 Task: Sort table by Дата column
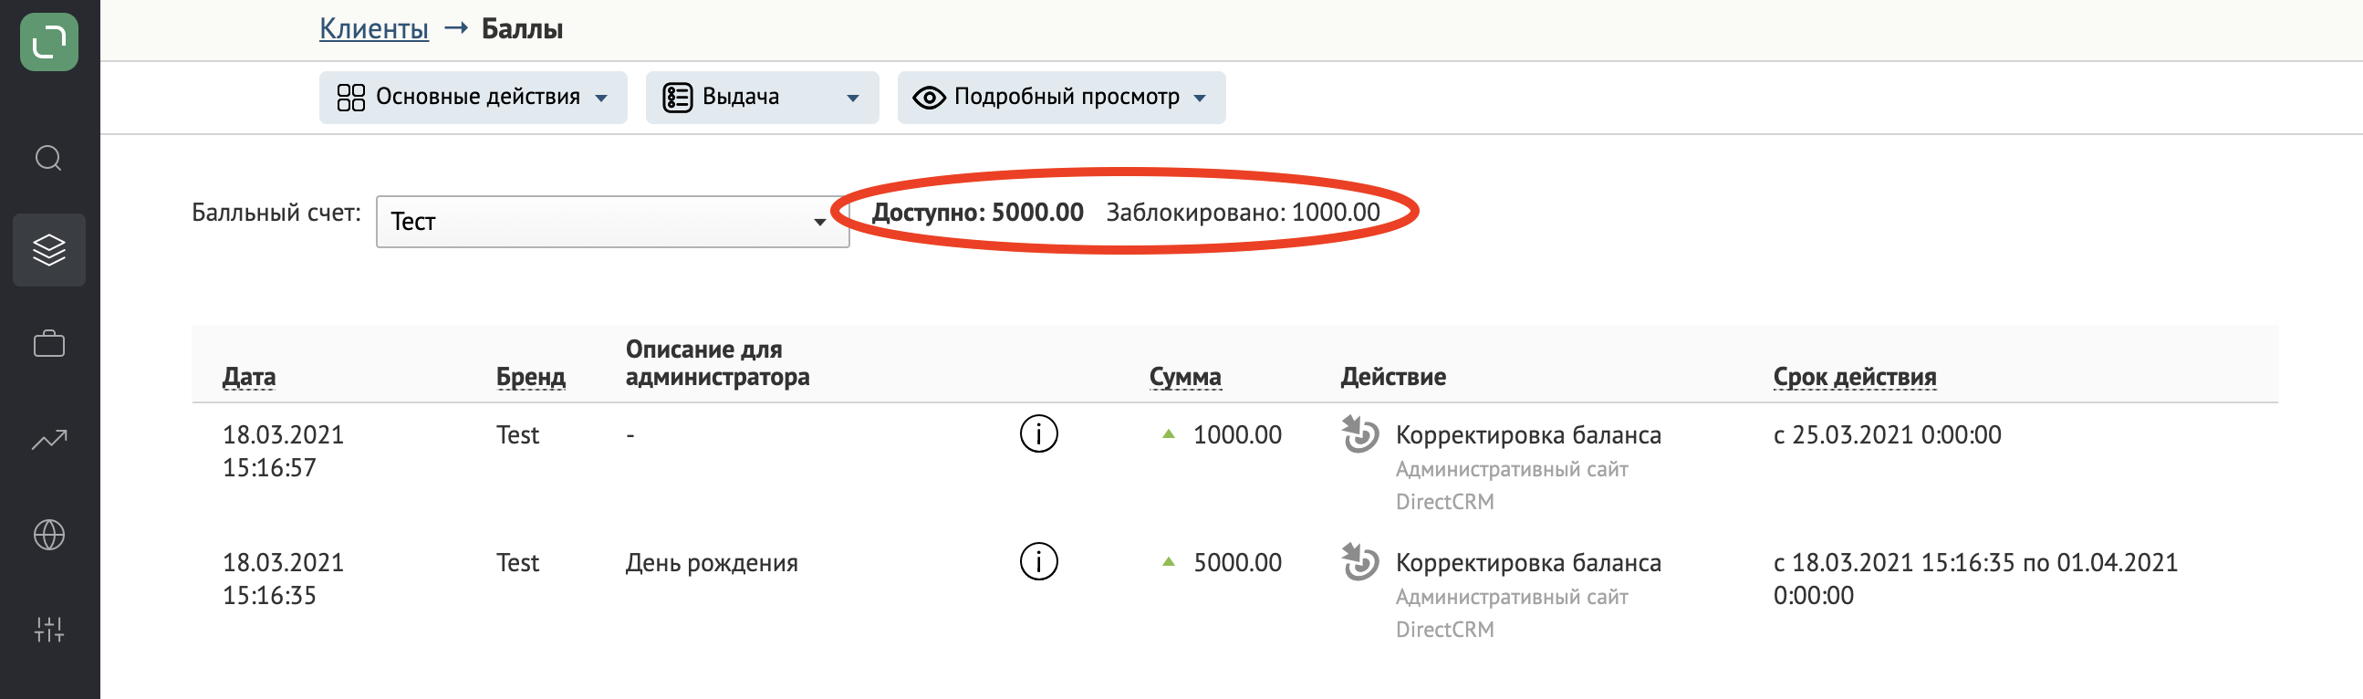click(248, 376)
